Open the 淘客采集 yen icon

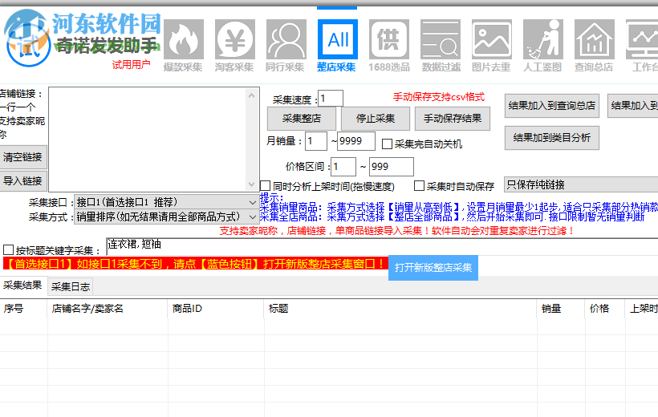[x=234, y=40]
